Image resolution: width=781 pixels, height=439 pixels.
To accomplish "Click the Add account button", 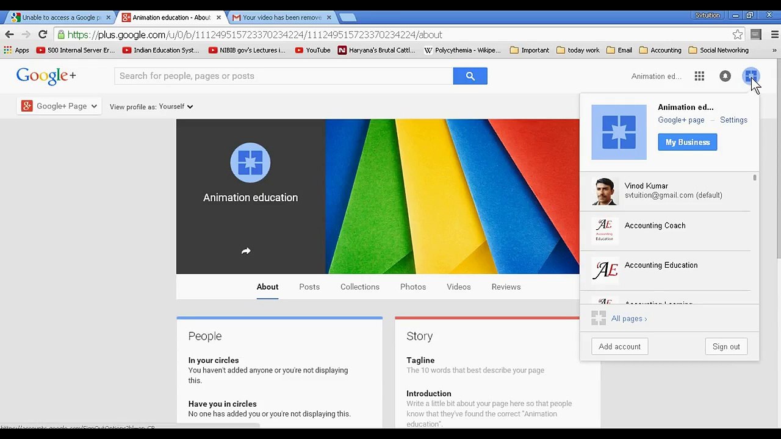I will click(x=619, y=346).
